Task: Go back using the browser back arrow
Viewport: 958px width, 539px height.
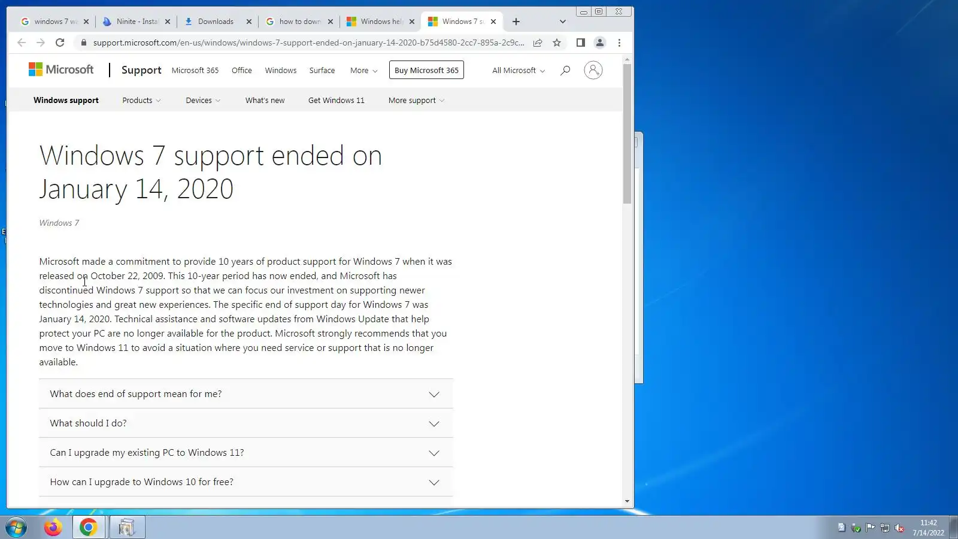Action: (x=22, y=43)
